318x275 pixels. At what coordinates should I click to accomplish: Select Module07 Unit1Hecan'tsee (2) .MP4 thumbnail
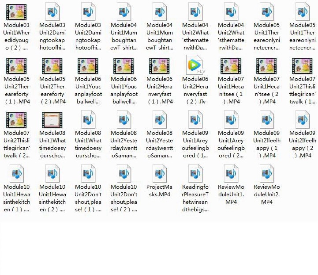(x=266, y=65)
